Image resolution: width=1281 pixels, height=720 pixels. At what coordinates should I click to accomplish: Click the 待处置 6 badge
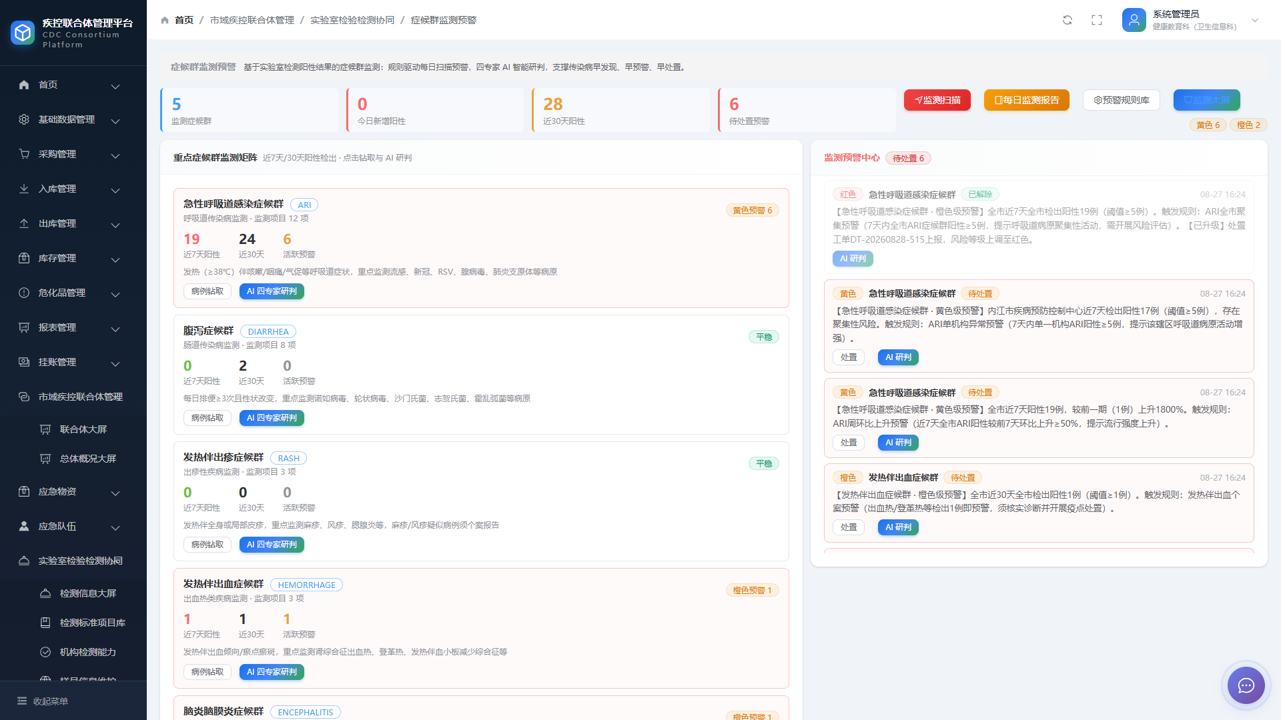coord(908,159)
